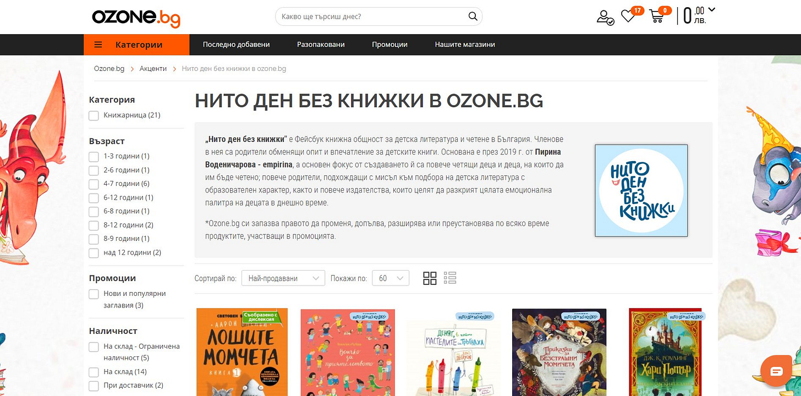The width and height of the screenshot is (801, 396).
Task: Click the Сортирай по label
Action: [216, 279]
